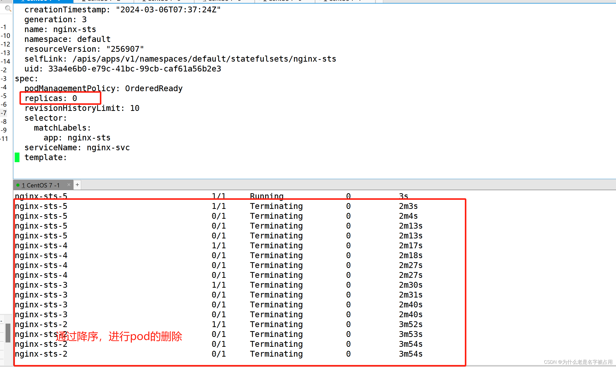
Task: Click the sidebar vertical scrollbar thumb
Action: [8, 333]
